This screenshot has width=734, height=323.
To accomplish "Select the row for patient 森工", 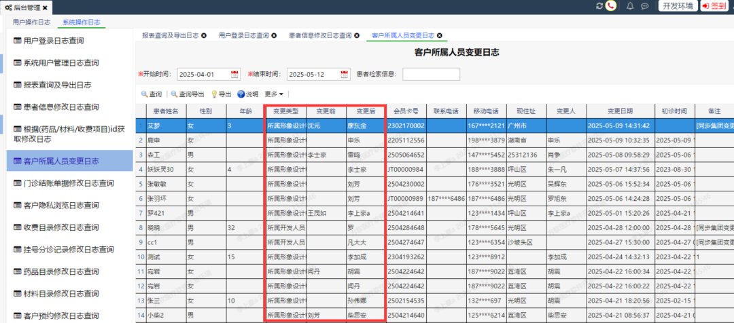I will (x=434, y=154).
